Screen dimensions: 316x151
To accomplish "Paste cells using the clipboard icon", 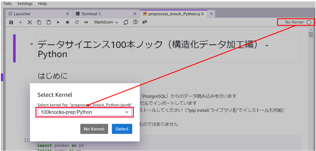I will click(x=48, y=22).
